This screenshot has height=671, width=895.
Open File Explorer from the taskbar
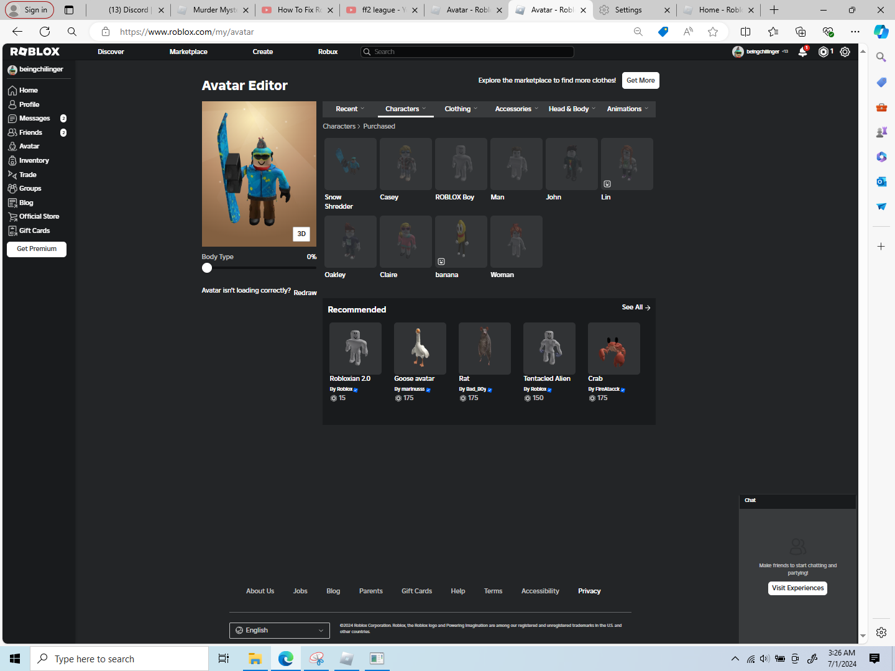tap(255, 659)
